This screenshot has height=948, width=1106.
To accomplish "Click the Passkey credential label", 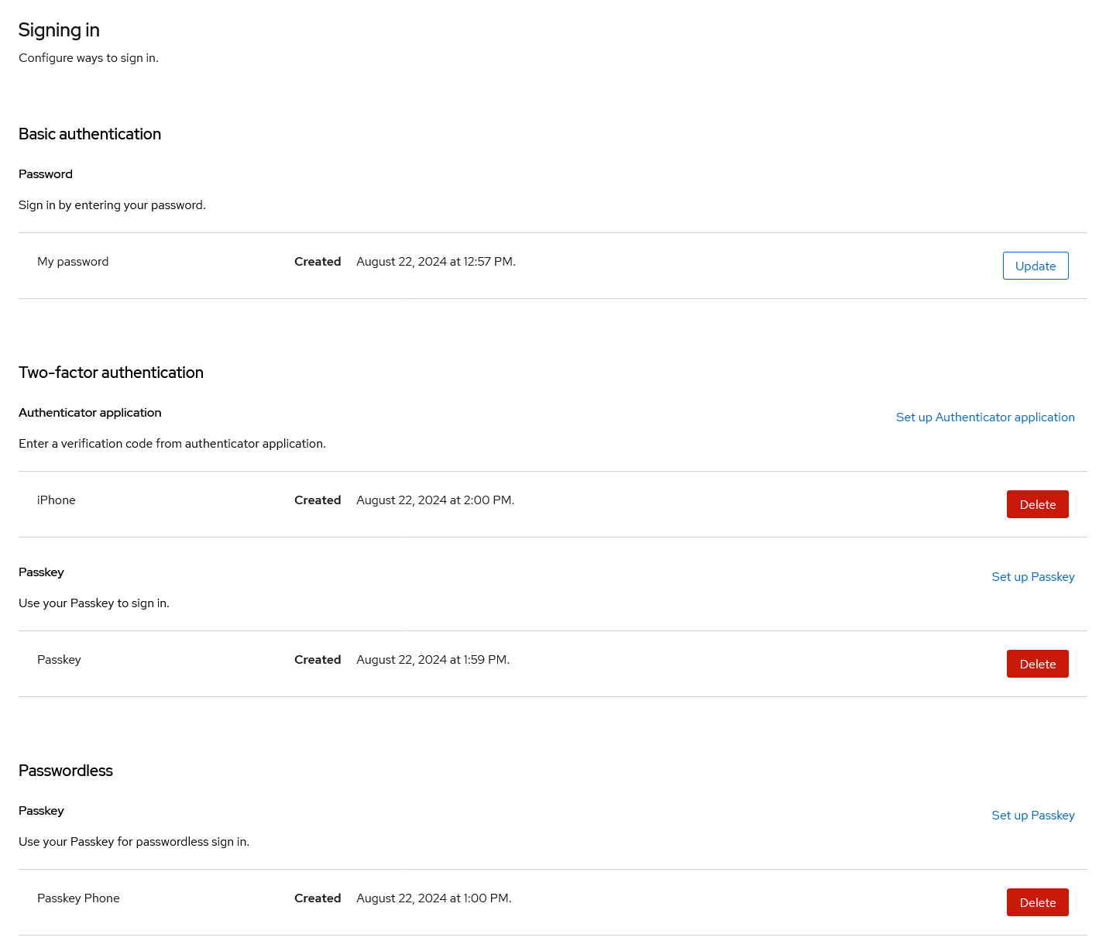I will [x=59, y=659].
